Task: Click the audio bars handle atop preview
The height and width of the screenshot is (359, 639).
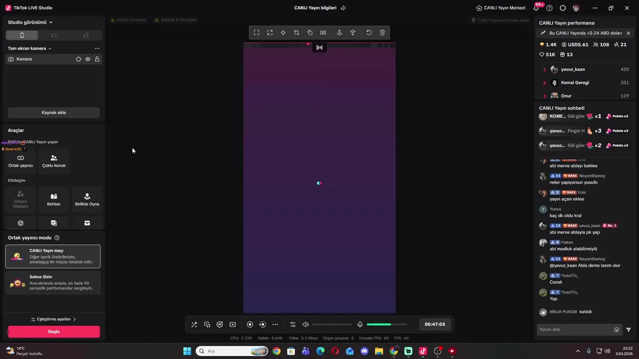Action: coord(319,47)
